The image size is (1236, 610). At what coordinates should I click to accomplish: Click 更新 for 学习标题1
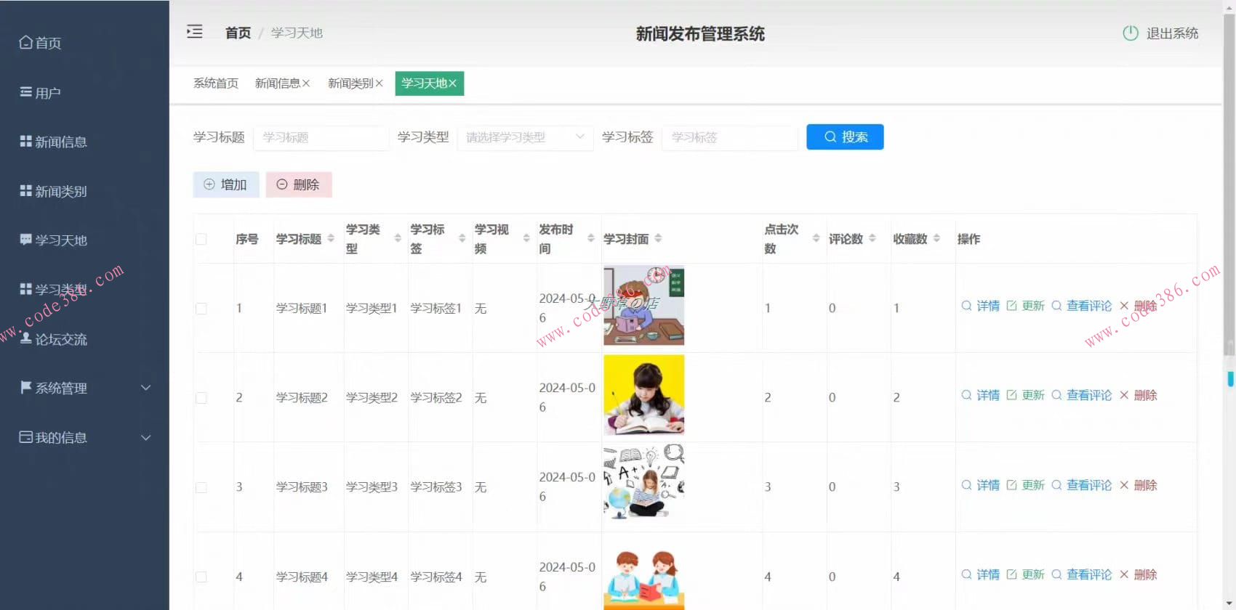tap(1026, 306)
